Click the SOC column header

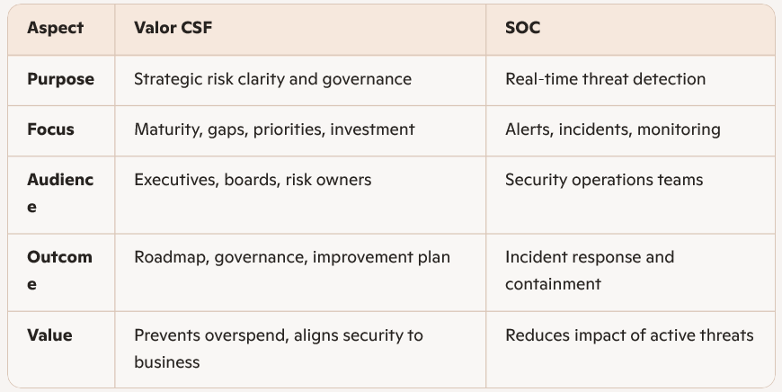pyautogui.click(x=523, y=28)
